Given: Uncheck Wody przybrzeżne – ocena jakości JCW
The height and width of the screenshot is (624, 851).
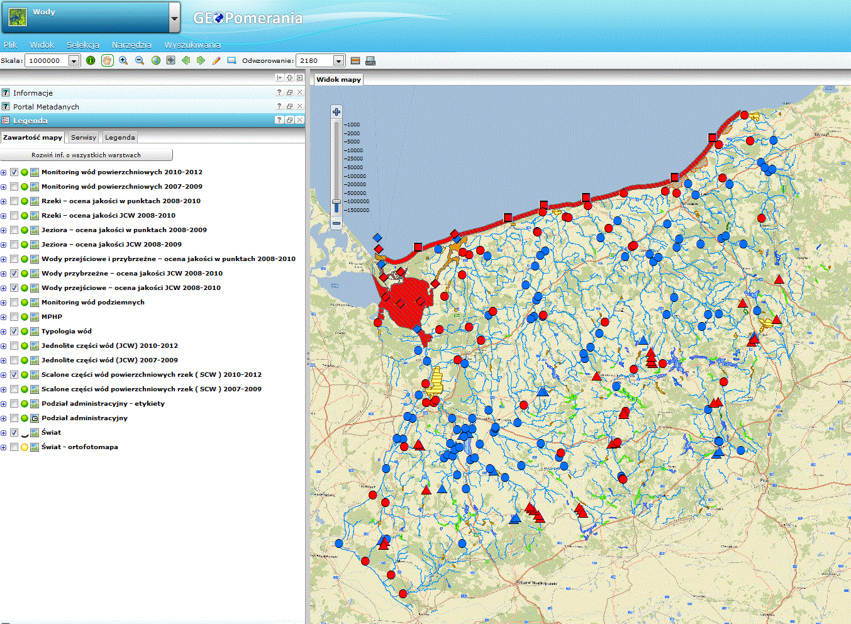Looking at the screenshot, I should (14, 274).
